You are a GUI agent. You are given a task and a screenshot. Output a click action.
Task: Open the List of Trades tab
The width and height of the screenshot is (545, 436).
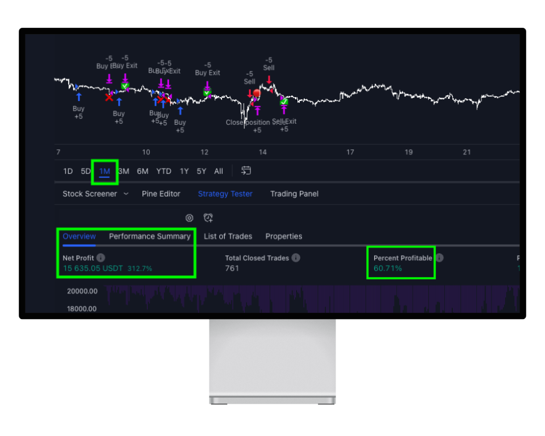228,236
